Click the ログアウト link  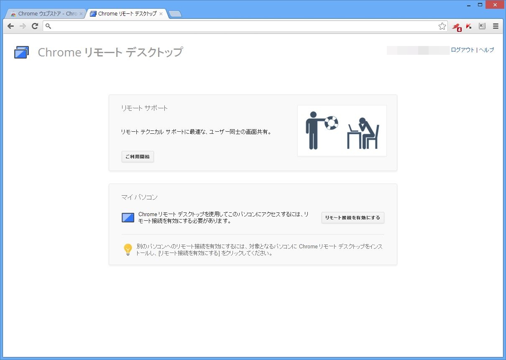[x=463, y=50]
